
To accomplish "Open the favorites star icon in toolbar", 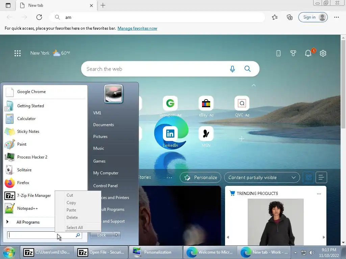I will (x=275, y=17).
